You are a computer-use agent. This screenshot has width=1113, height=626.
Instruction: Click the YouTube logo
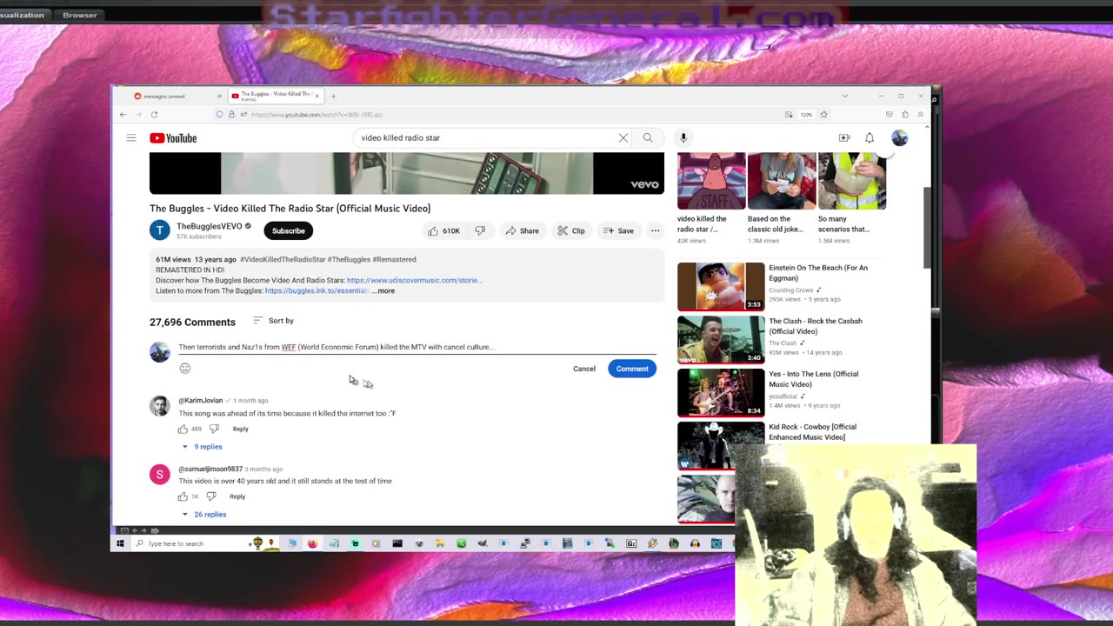pos(173,138)
